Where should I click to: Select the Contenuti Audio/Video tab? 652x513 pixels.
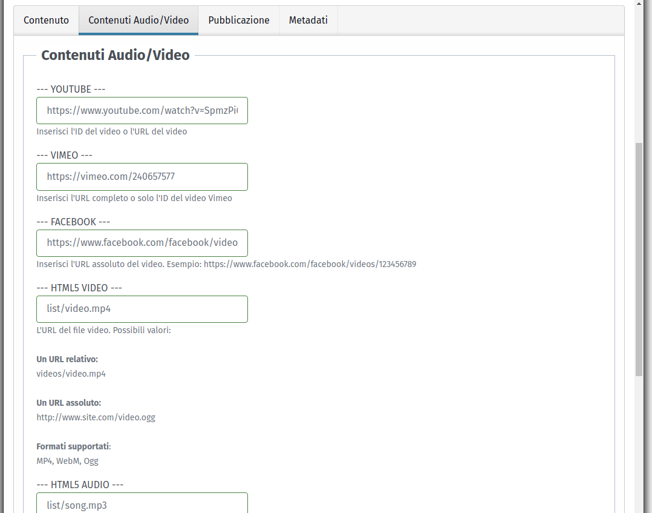coord(139,20)
